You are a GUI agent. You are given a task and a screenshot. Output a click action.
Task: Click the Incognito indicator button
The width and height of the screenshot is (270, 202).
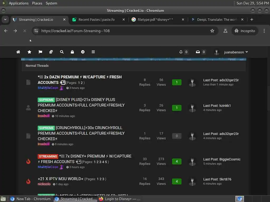(245, 31)
